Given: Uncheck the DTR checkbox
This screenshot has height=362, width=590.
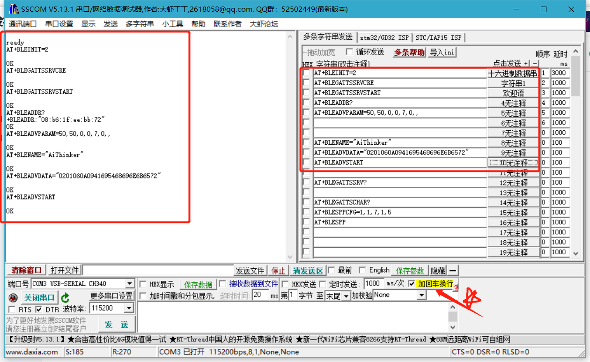Looking at the screenshot, I should (39, 310).
